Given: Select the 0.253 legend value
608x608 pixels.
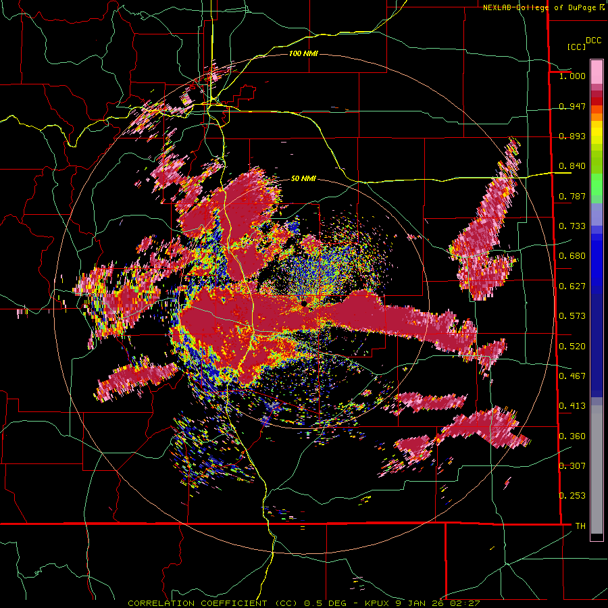Looking at the screenshot, I should coord(572,496).
